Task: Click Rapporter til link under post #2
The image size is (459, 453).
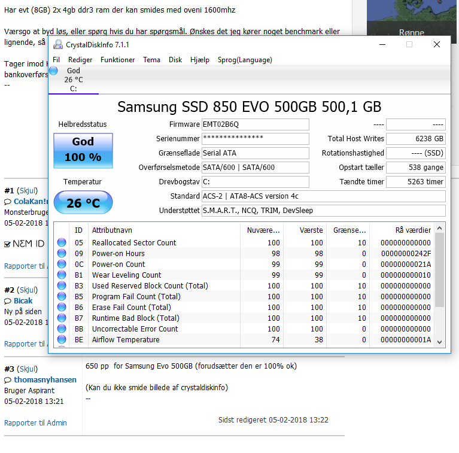Action: [25, 344]
